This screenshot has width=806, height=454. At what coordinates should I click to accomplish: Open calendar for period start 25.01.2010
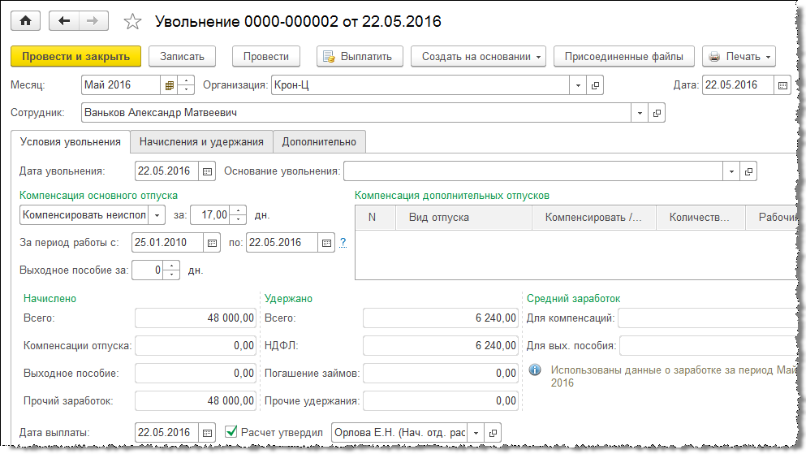point(212,243)
